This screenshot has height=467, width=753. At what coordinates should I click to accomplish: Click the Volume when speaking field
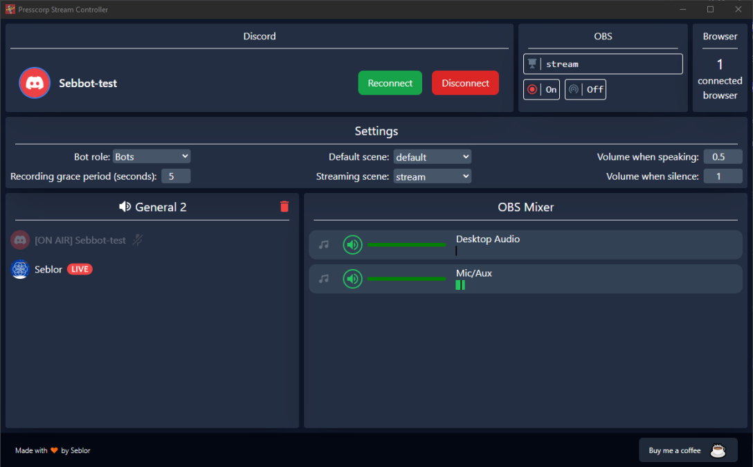point(723,156)
